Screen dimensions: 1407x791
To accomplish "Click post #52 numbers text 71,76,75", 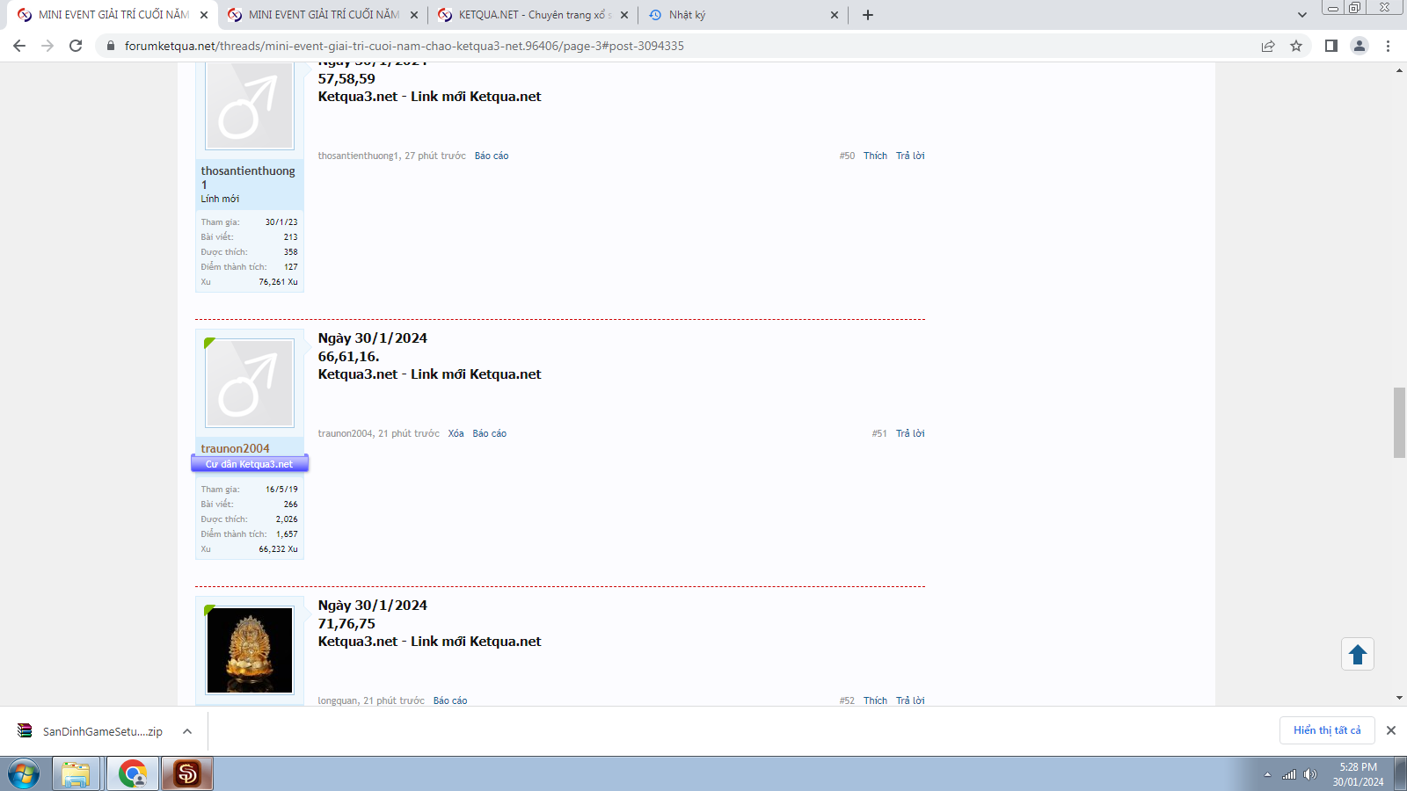I will pos(346,624).
